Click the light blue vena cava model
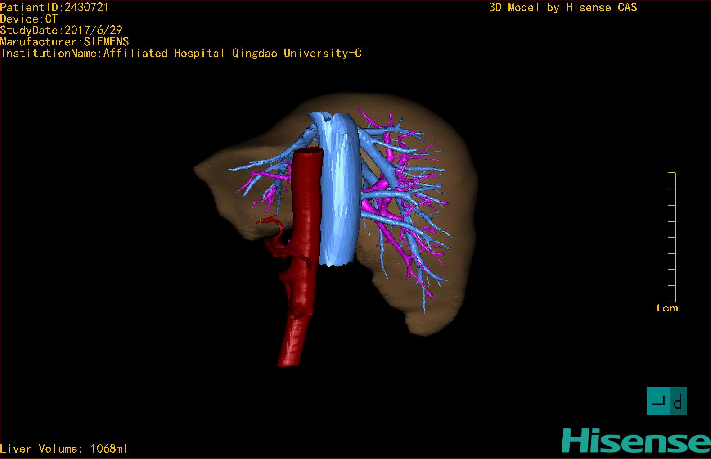Image resolution: width=711 pixels, height=459 pixels. click(340, 189)
